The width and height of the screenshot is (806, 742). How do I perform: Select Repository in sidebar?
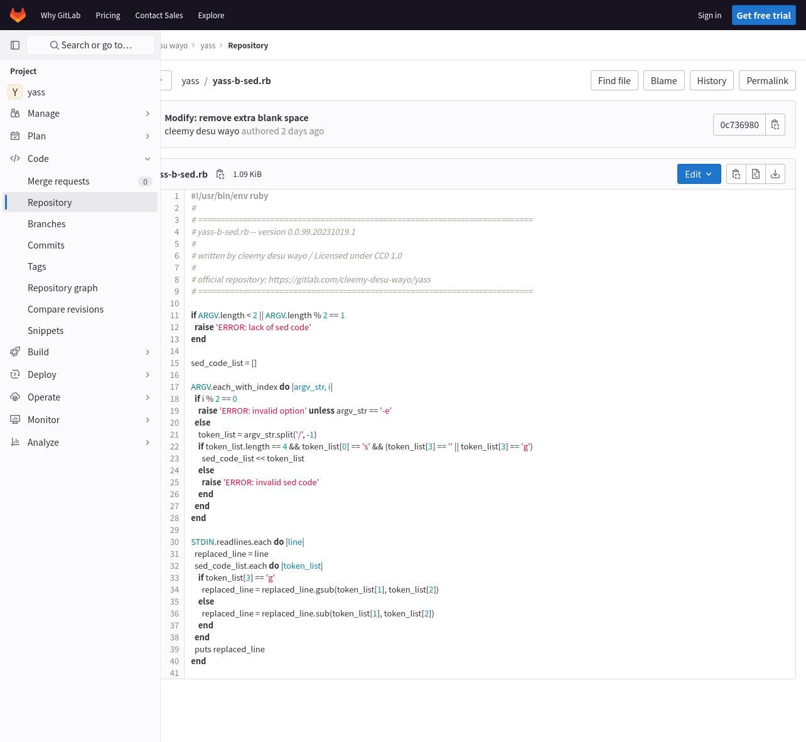click(x=80, y=202)
